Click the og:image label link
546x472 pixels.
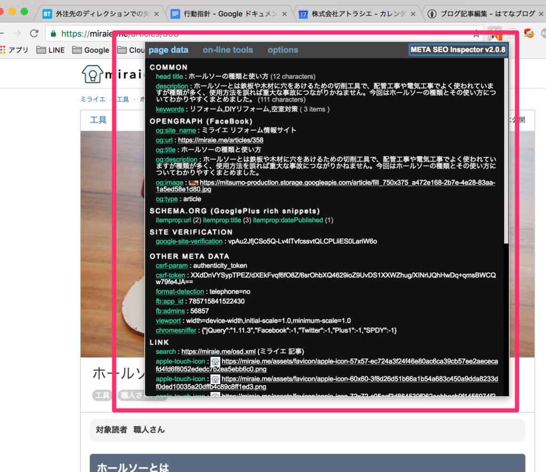coord(169,183)
